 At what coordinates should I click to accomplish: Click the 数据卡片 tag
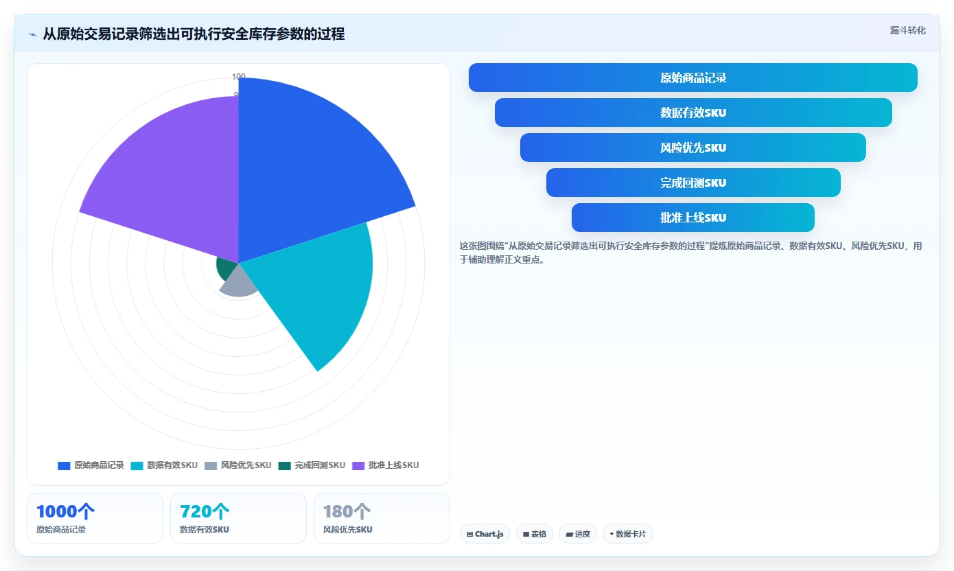pos(628,534)
